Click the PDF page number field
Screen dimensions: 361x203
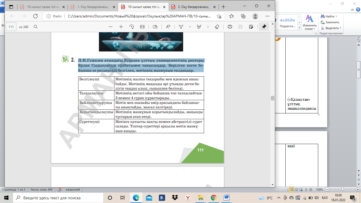[x=11, y=27]
